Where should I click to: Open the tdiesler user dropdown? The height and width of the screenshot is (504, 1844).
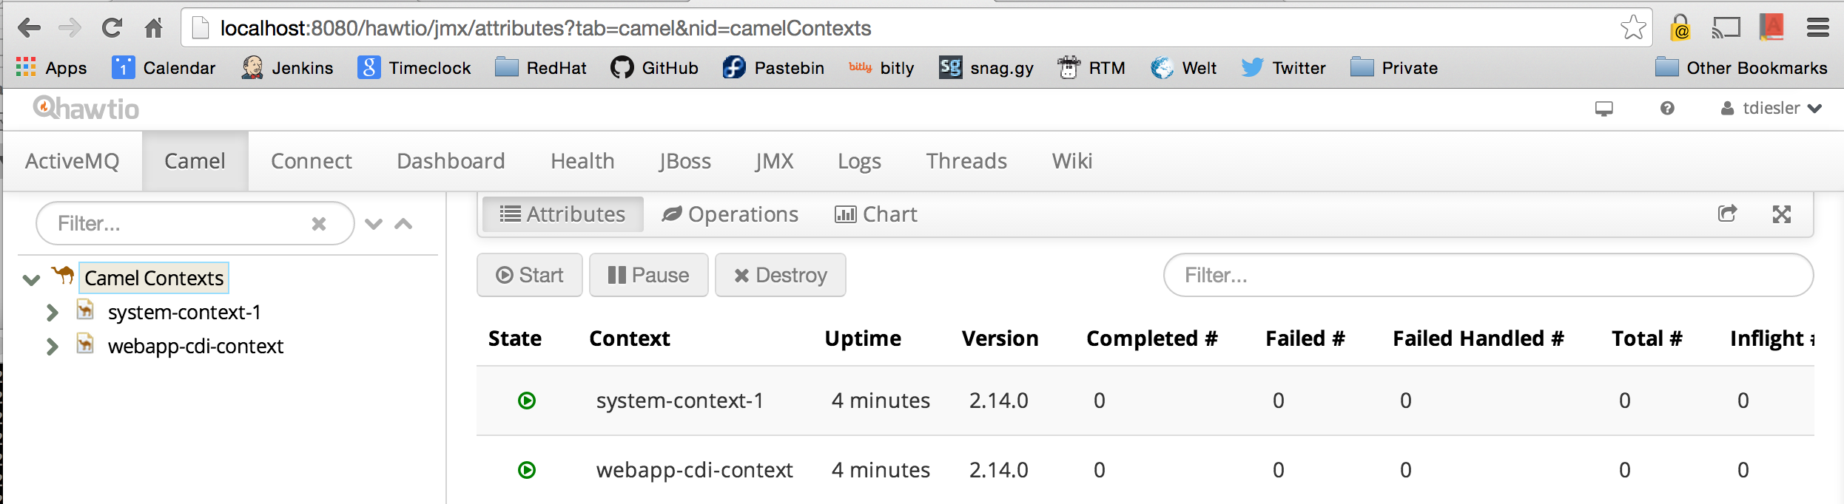(1772, 109)
